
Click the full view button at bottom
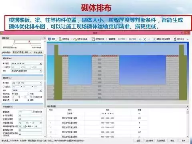[138, 140]
